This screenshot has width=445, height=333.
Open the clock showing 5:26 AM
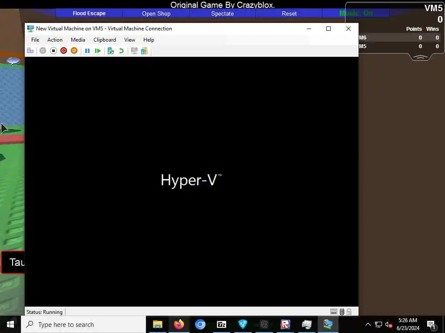click(408, 324)
